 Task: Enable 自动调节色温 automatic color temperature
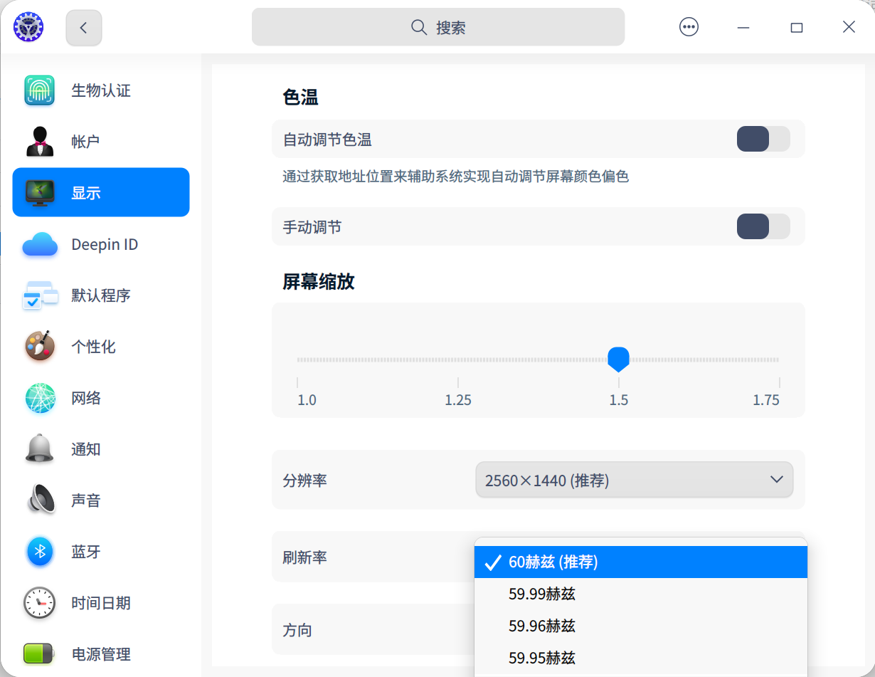point(763,139)
